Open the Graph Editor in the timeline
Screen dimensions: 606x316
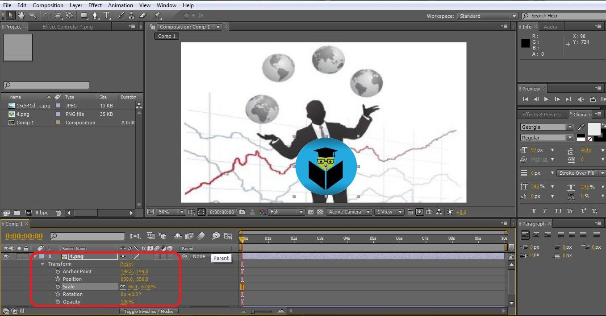pyautogui.click(x=228, y=236)
